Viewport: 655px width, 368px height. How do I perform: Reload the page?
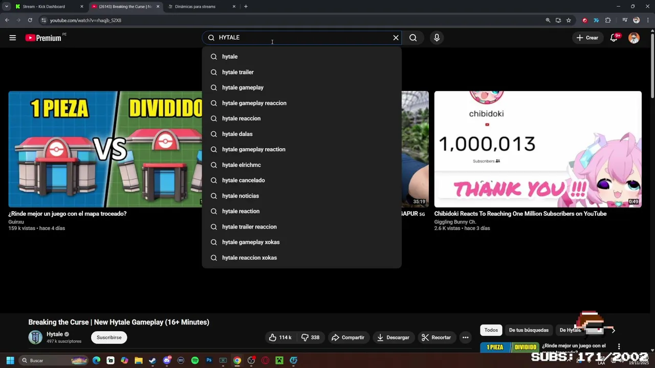[30, 20]
